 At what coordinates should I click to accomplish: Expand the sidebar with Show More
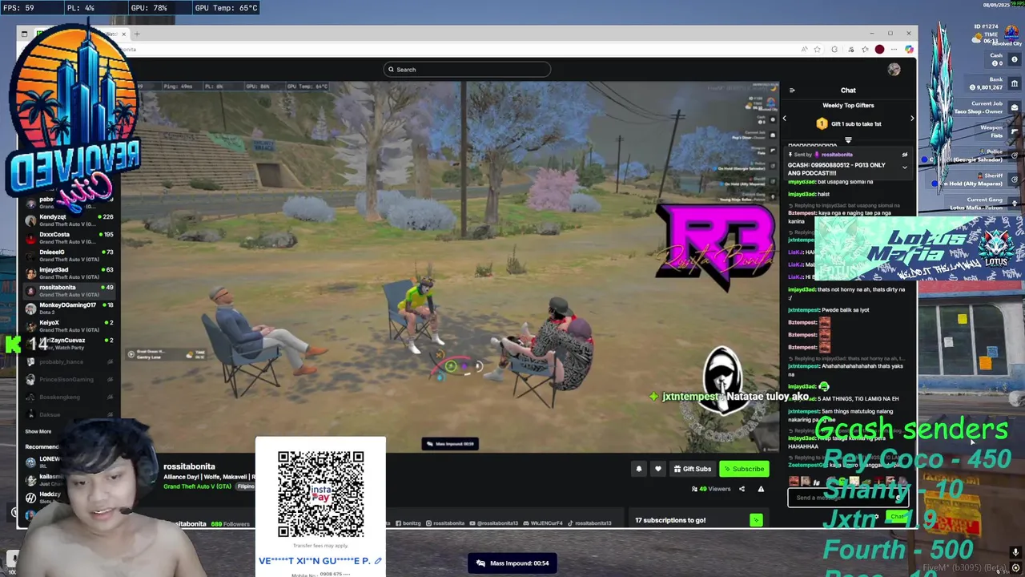(38, 431)
